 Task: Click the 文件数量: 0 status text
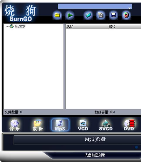tap(13, 112)
